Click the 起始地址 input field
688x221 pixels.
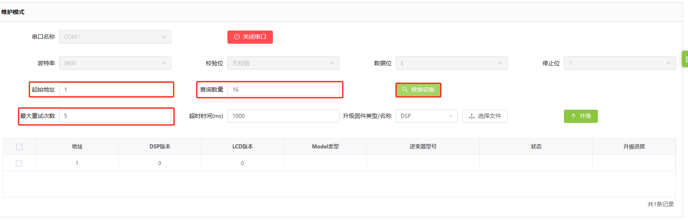click(x=115, y=89)
